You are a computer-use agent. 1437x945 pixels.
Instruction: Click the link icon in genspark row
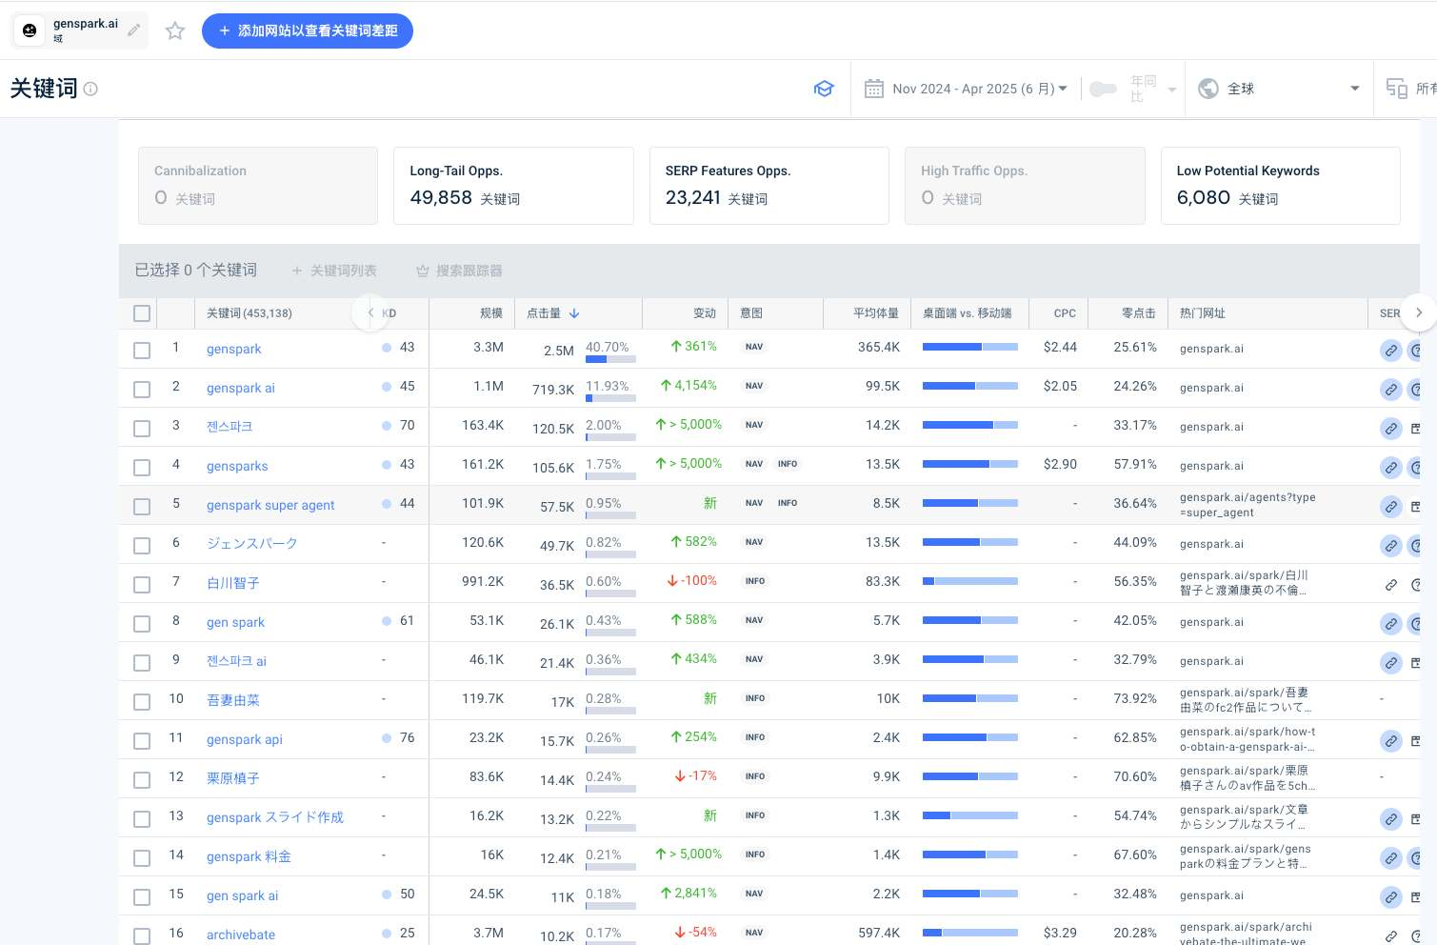coord(1390,350)
